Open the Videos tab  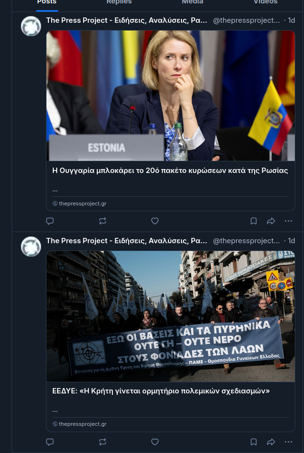pos(265,2)
